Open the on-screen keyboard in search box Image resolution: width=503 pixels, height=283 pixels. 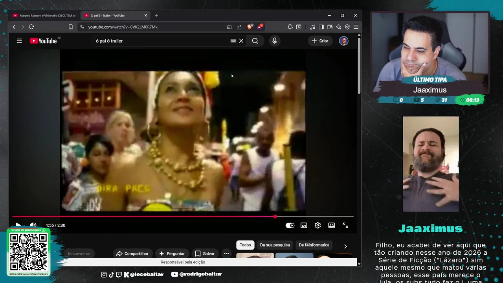[233, 41]
